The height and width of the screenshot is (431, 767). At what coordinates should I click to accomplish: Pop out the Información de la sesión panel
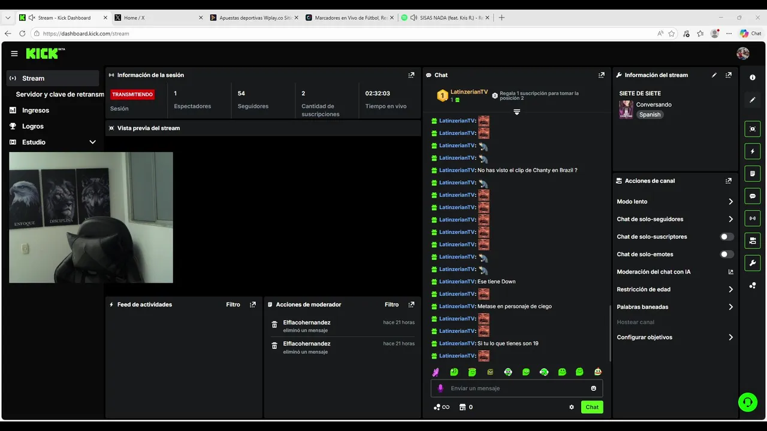411,75
